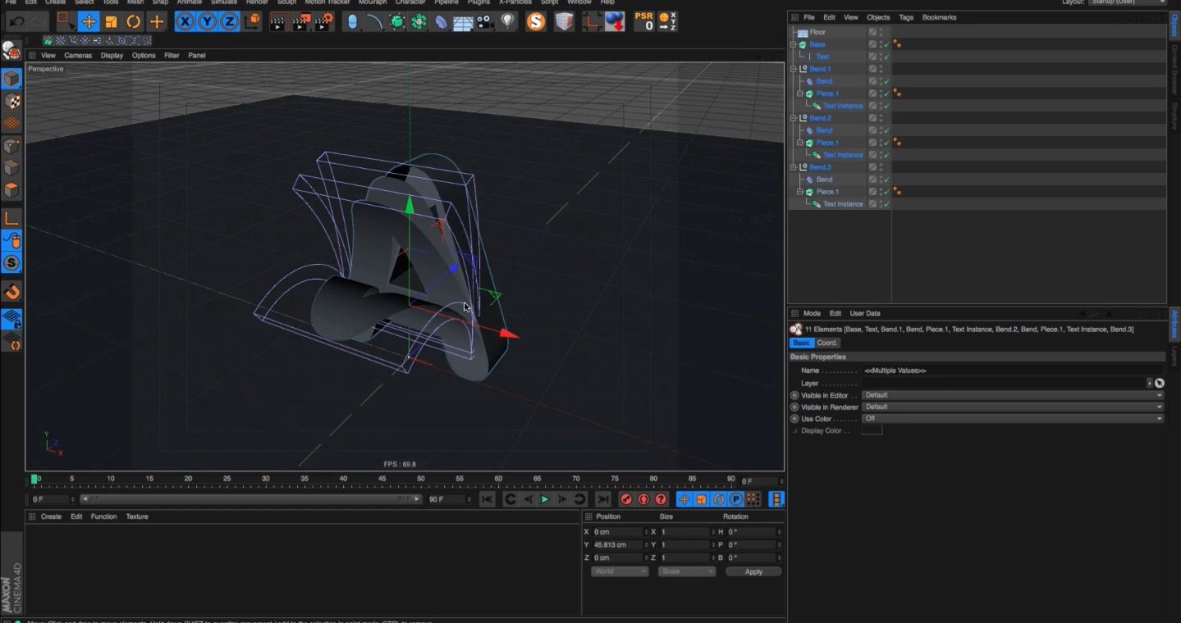Add a primitive object via the blue capsule icon
This screenshot has height=623, width=1181.
pos(353,22)
